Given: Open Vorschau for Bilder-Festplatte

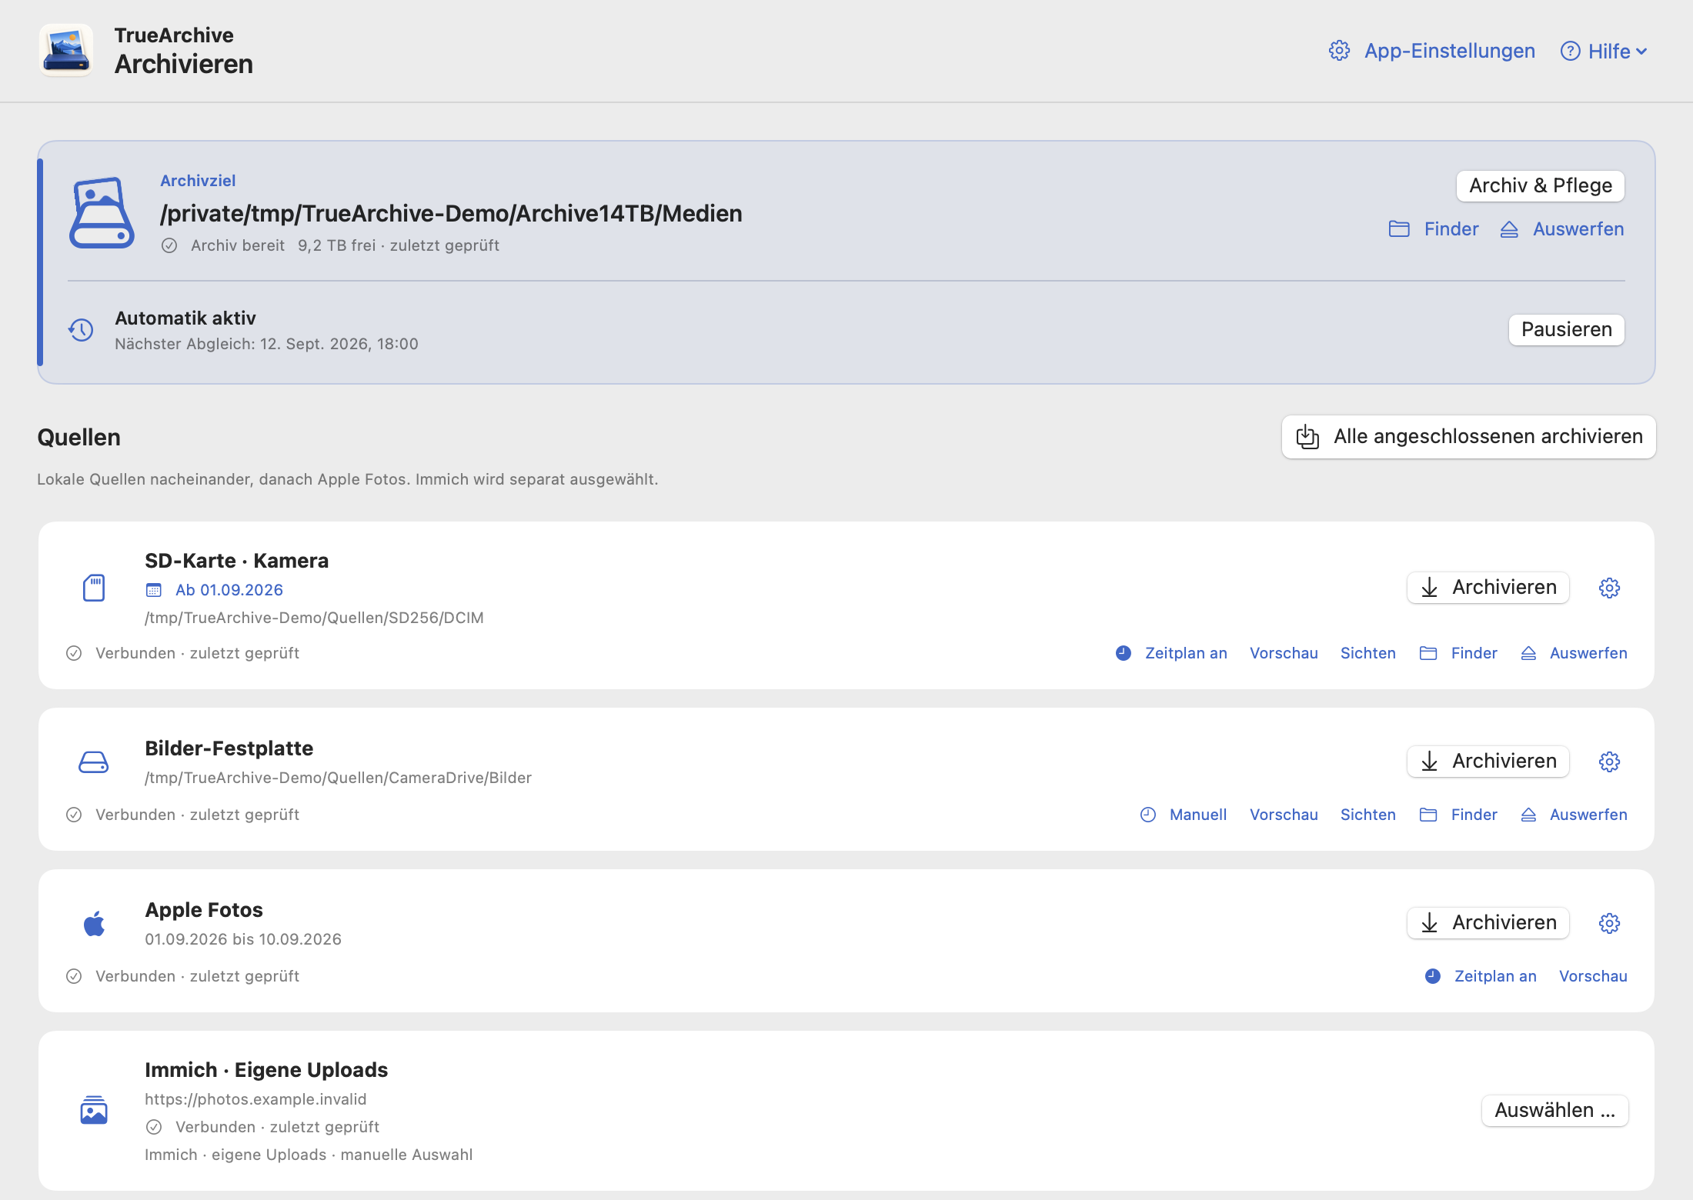Looking at the screenshot, I should coord(1284,815).
